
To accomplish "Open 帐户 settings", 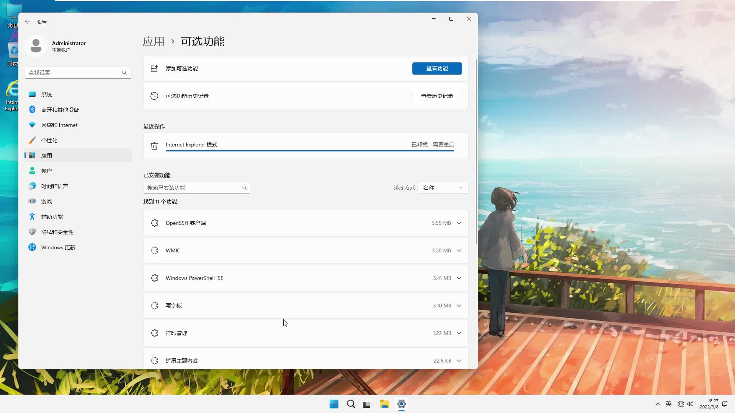I will pos(78,171).
